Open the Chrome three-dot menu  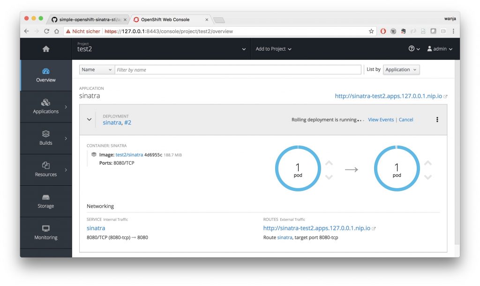(453, 31)
